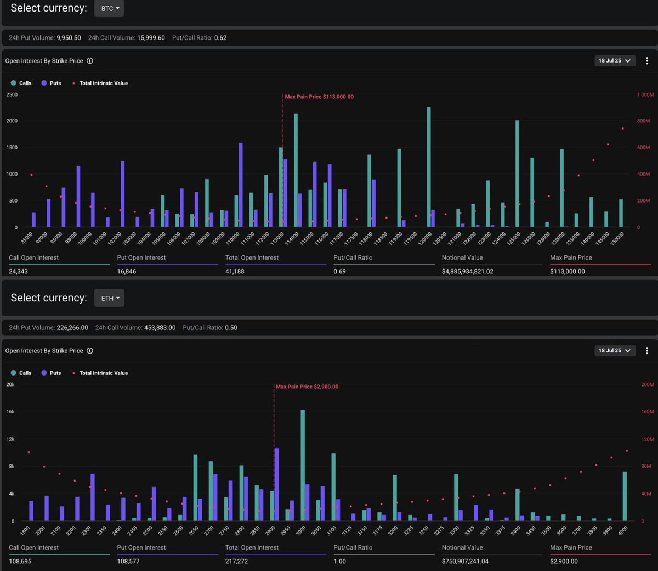This screenshot has width=658, height=571.
Task: Open the BTC currency dropdown
Action: [x=109, y=8]
